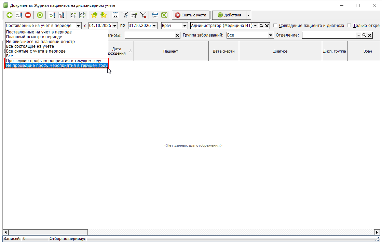Click the horizontal scrollbar right arrow

377,232
